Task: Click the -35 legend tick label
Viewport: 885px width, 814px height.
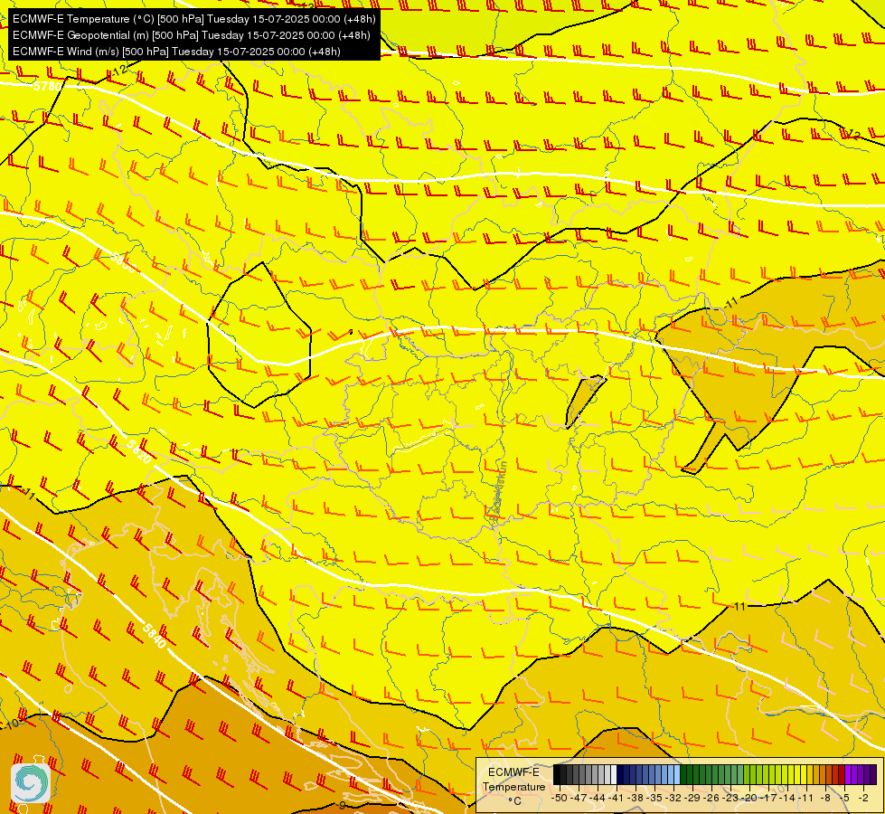Action: [x=654, y=799]
